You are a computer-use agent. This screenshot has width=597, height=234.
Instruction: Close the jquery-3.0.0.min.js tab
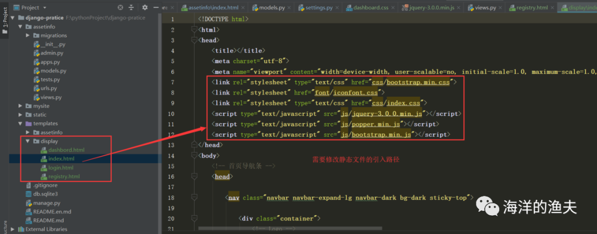[x=458, y=8]
